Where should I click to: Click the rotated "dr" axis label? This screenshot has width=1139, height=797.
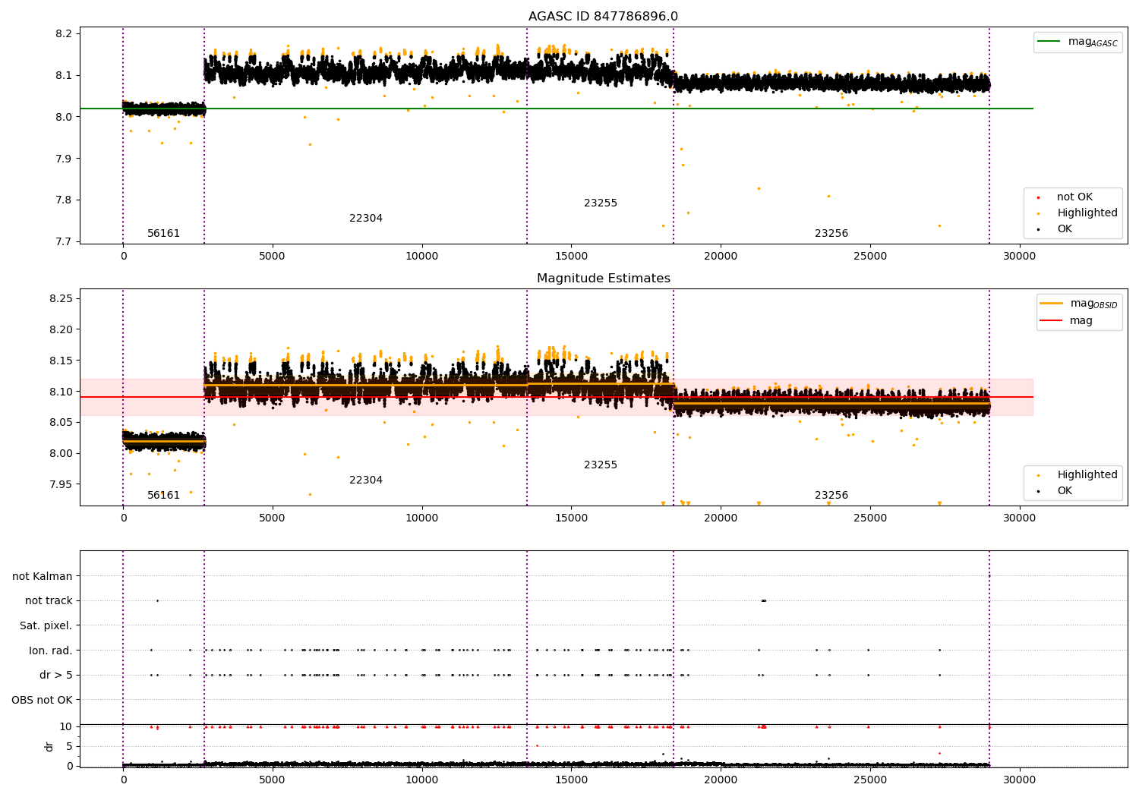click(x=49, y=746)
